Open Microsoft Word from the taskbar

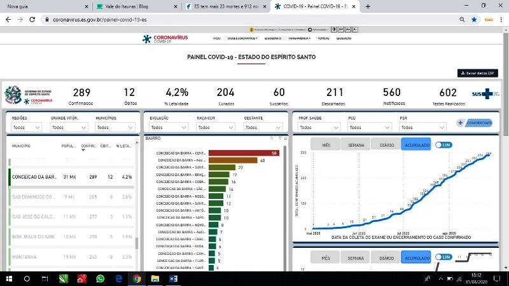coord(173,278)
